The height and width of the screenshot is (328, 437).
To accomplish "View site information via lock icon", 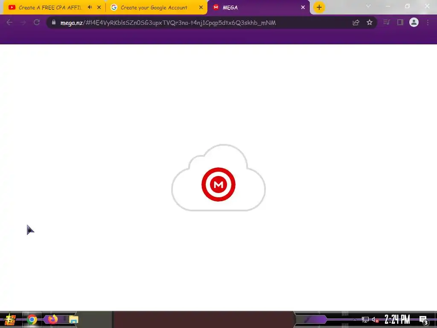I will [54, 22].
